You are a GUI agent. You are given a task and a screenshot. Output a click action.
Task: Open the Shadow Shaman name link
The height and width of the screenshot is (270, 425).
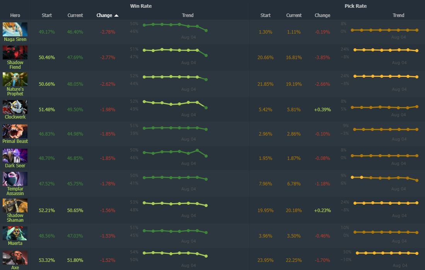[15, 218]
